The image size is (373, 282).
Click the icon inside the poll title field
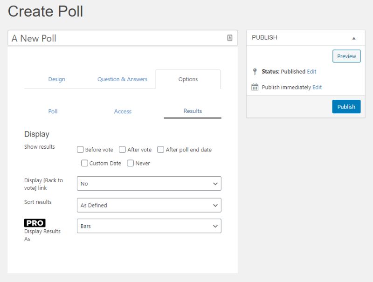click(229, 38)
